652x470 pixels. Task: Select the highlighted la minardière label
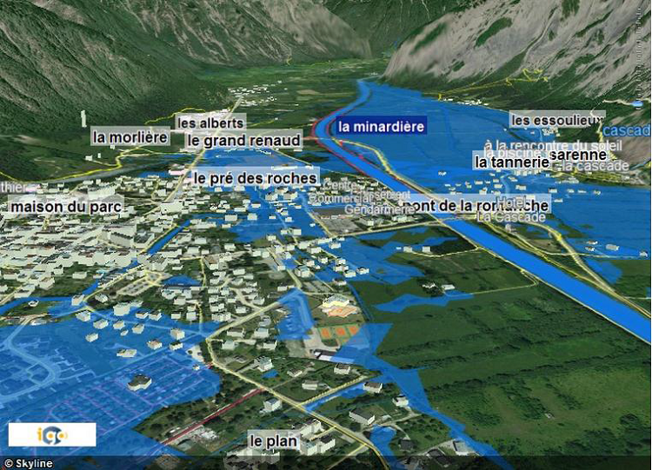pyautogui.click(x=382, y=126)
